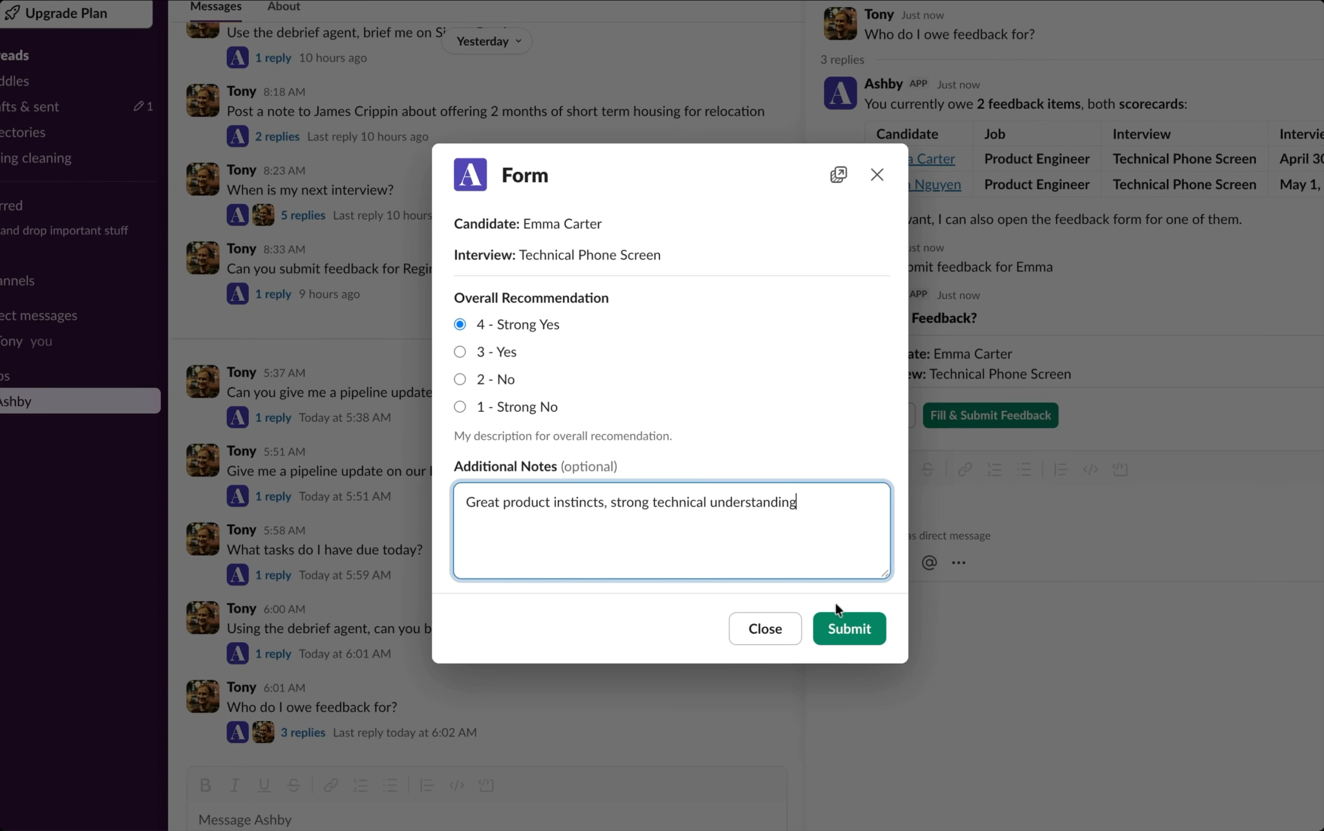Click Tony's avatar at top of thread

tap(840, 23)
